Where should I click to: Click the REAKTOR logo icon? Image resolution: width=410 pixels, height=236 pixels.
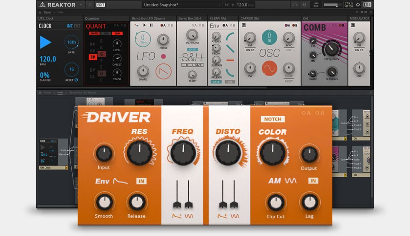(x=42, y=5)
